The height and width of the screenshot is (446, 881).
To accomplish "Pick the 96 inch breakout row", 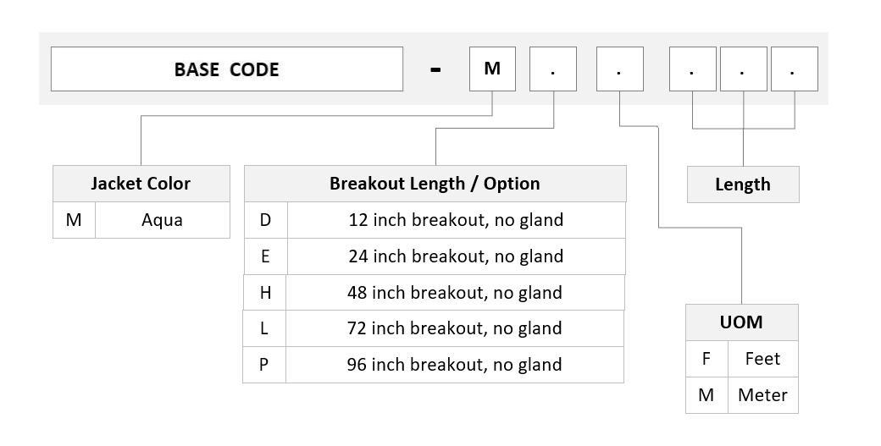I will (433, 365).
